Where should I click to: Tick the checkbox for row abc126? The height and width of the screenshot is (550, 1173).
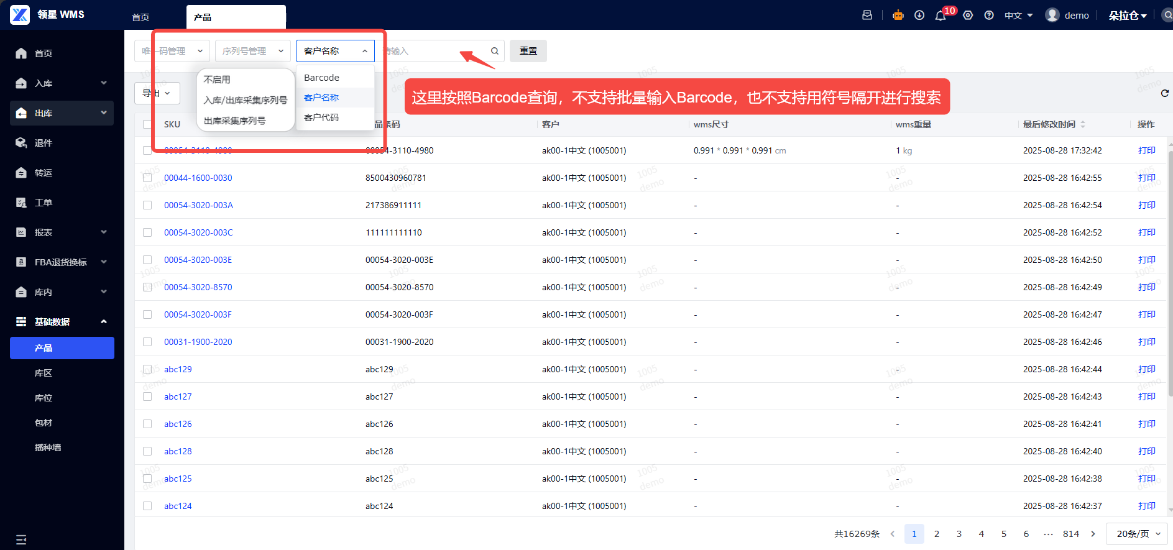147,424
